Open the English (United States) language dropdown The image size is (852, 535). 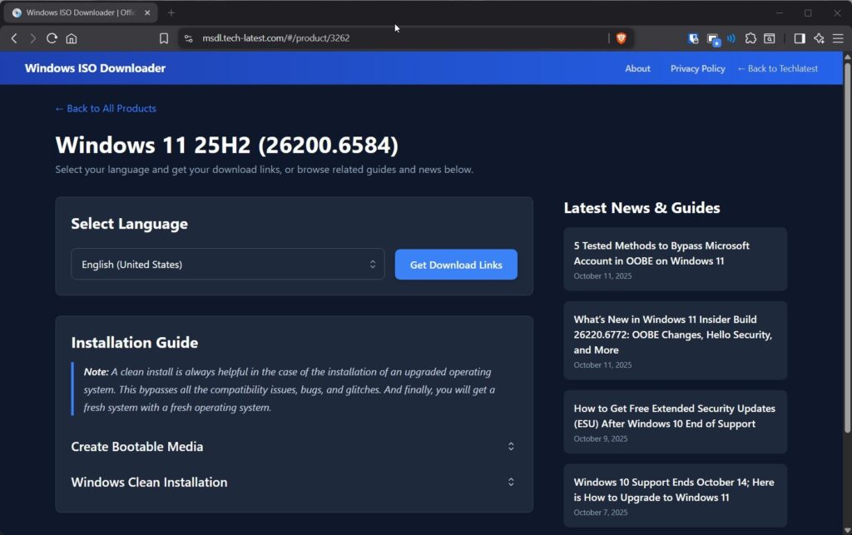pos(228,265)
